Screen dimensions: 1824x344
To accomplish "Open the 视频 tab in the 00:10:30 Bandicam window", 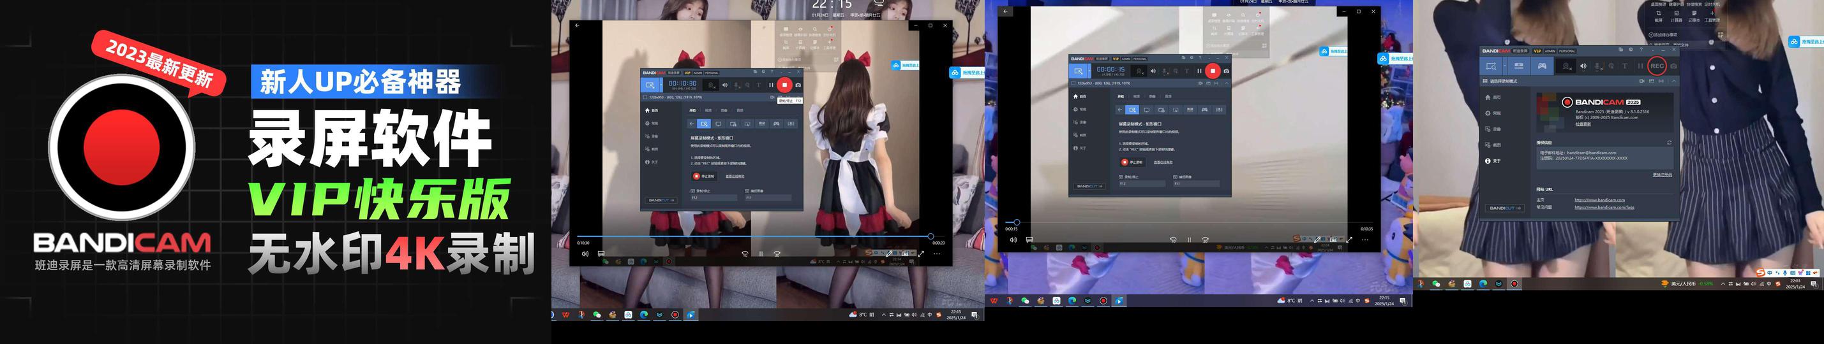I will (x=709, y=110).
